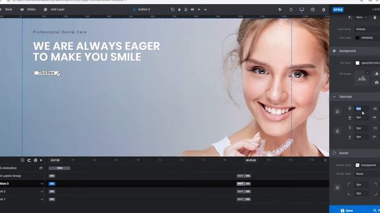380x213 pixels.
Task: Select the Professional Dental Care text
Action: [x=60, y=32]
